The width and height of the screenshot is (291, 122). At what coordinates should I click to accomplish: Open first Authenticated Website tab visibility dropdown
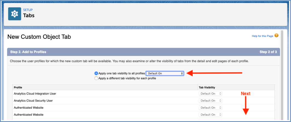(210, 108)
